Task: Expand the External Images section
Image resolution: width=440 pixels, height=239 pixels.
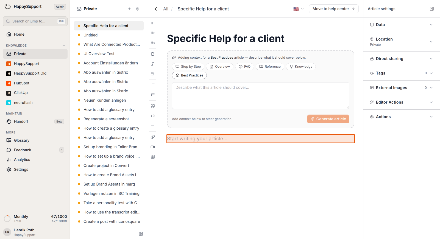Action: click(x=402, y=88)
